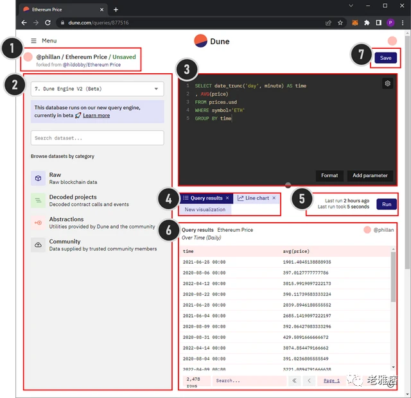This screenshot has height=398, width=411.
Task: Add a New visualization
Action: click(205, 210)
